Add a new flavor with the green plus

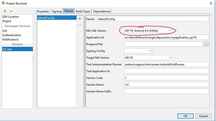point(80,19)
